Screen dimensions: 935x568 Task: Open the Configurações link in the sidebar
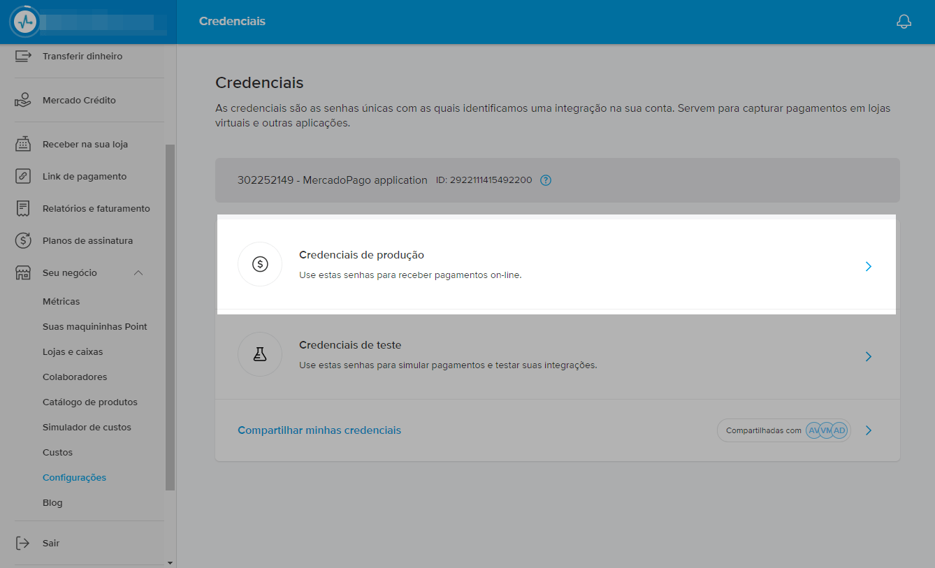tap(74, 478)
